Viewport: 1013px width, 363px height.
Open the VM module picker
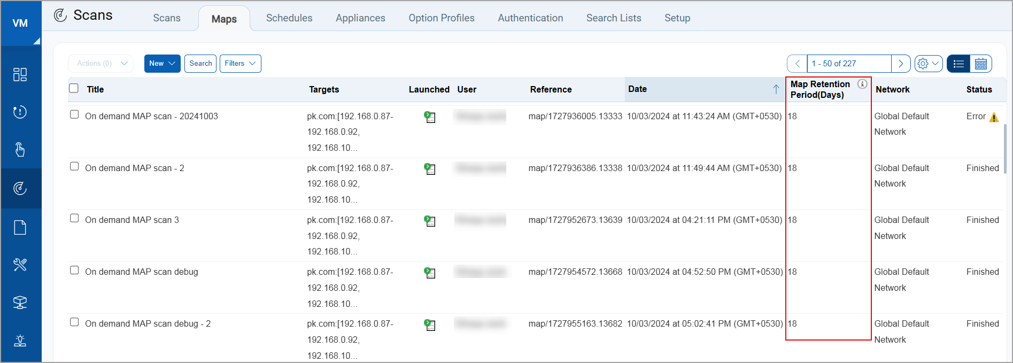[x=20, y=24]
